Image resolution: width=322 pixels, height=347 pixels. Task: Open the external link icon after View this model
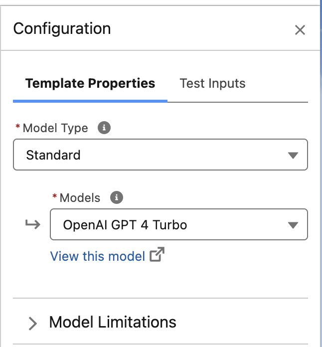pos(158,256)
